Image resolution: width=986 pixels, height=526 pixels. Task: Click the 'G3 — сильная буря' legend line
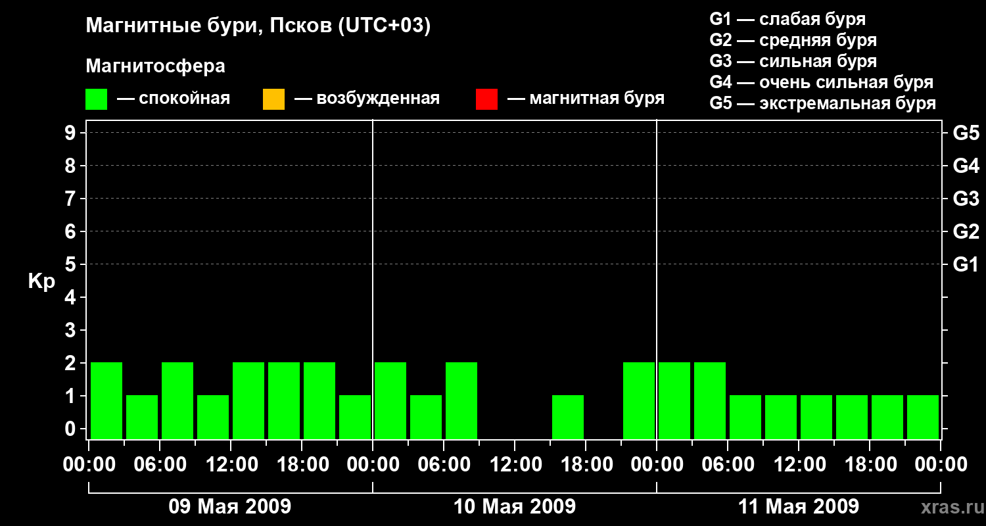click(x=793, y=61)
